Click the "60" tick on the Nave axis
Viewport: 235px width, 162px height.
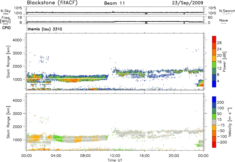click(x=210, y=18)
